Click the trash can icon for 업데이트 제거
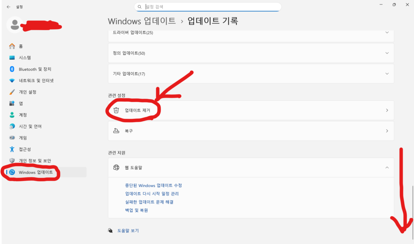 pos(116,110)
